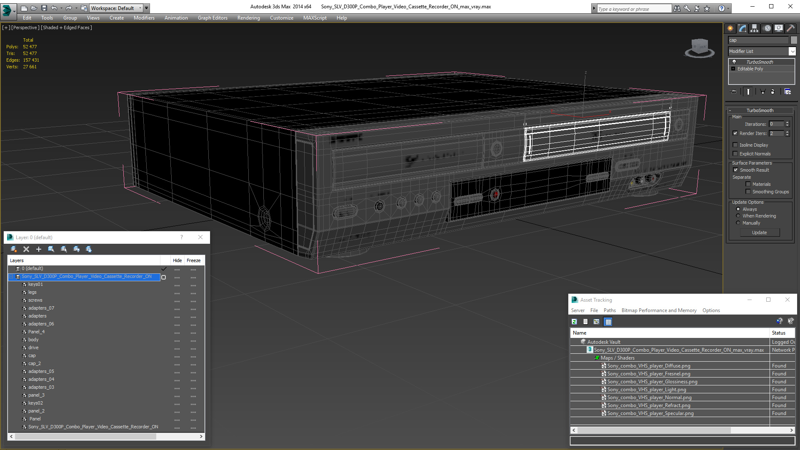Click the Iterations spinner up arrow
This screenshot has height=450, width=800.
pos(787,122)
